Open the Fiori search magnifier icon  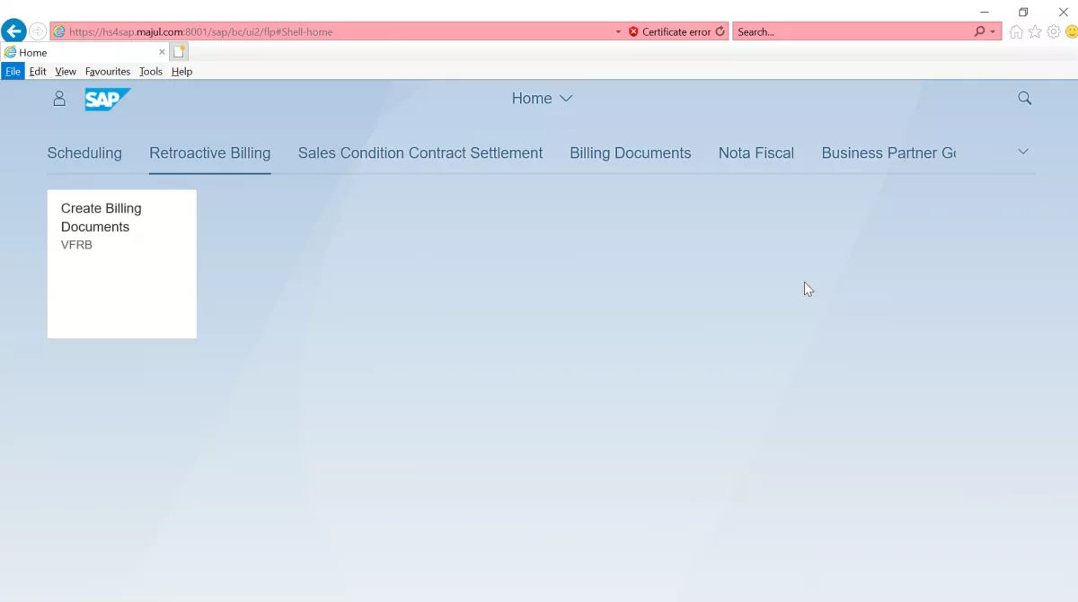click(1024, 99)
